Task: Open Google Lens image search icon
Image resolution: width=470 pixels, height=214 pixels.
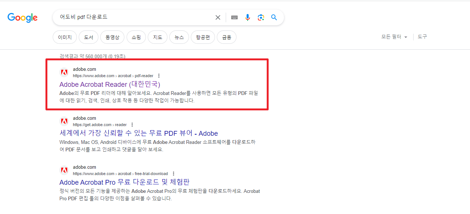Action: coord(261,17)
